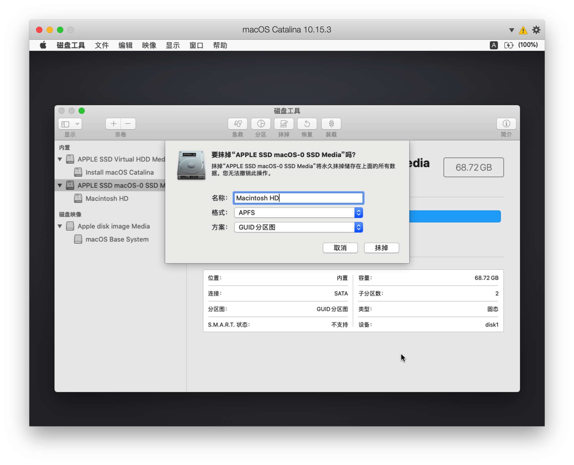Viewport: 574px width, 465px height.
Task: Click the macOS Base System volume icon
Action: click(x=78, y=239)
